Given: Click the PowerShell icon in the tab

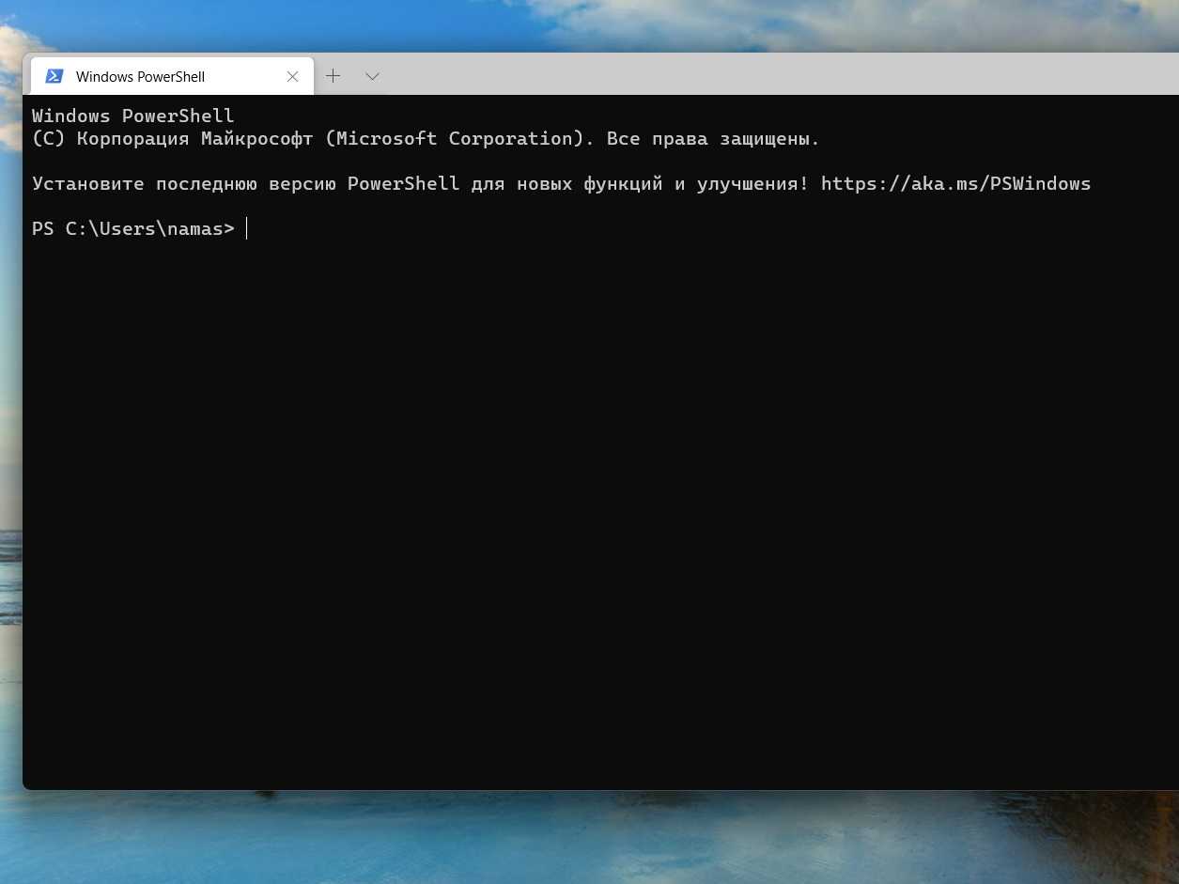Looking at the screenshot, I should pyautogui.click(x=54, y=76).
